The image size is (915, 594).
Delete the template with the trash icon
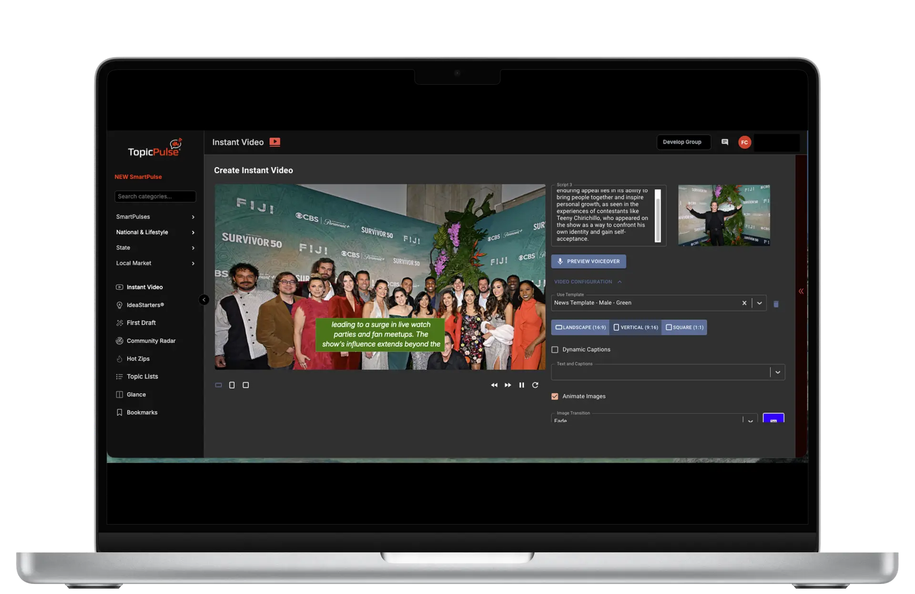pyautogui.click(x=776, y=304)
